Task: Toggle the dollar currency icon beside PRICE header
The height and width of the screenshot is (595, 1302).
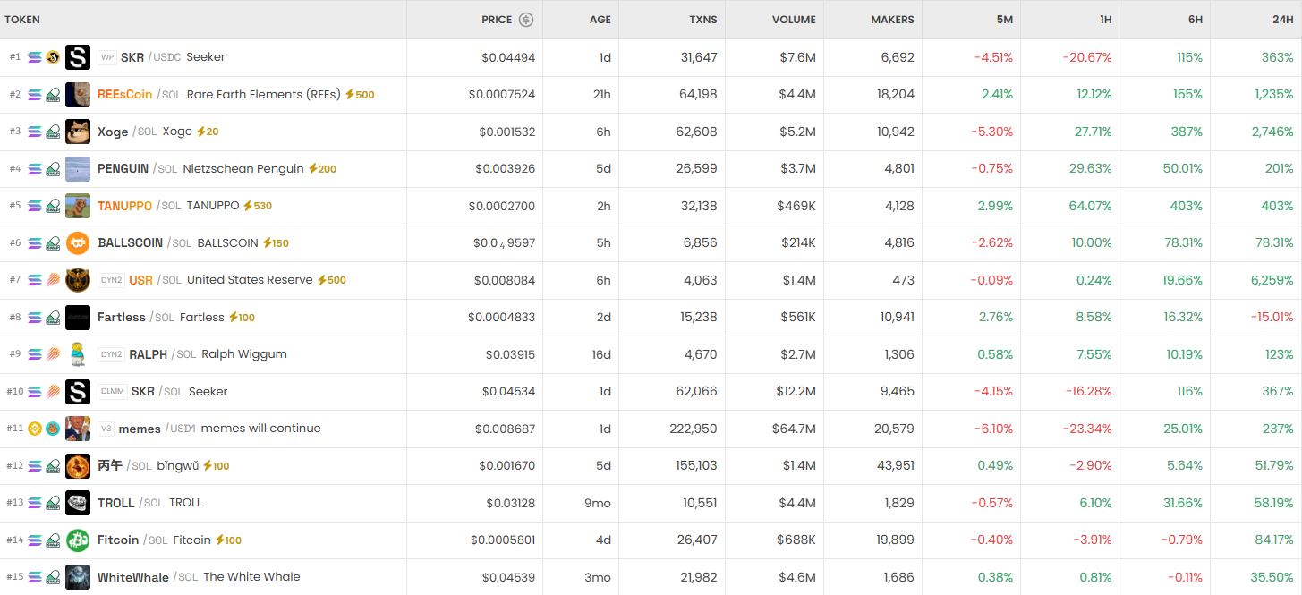Action: [526, 20]
